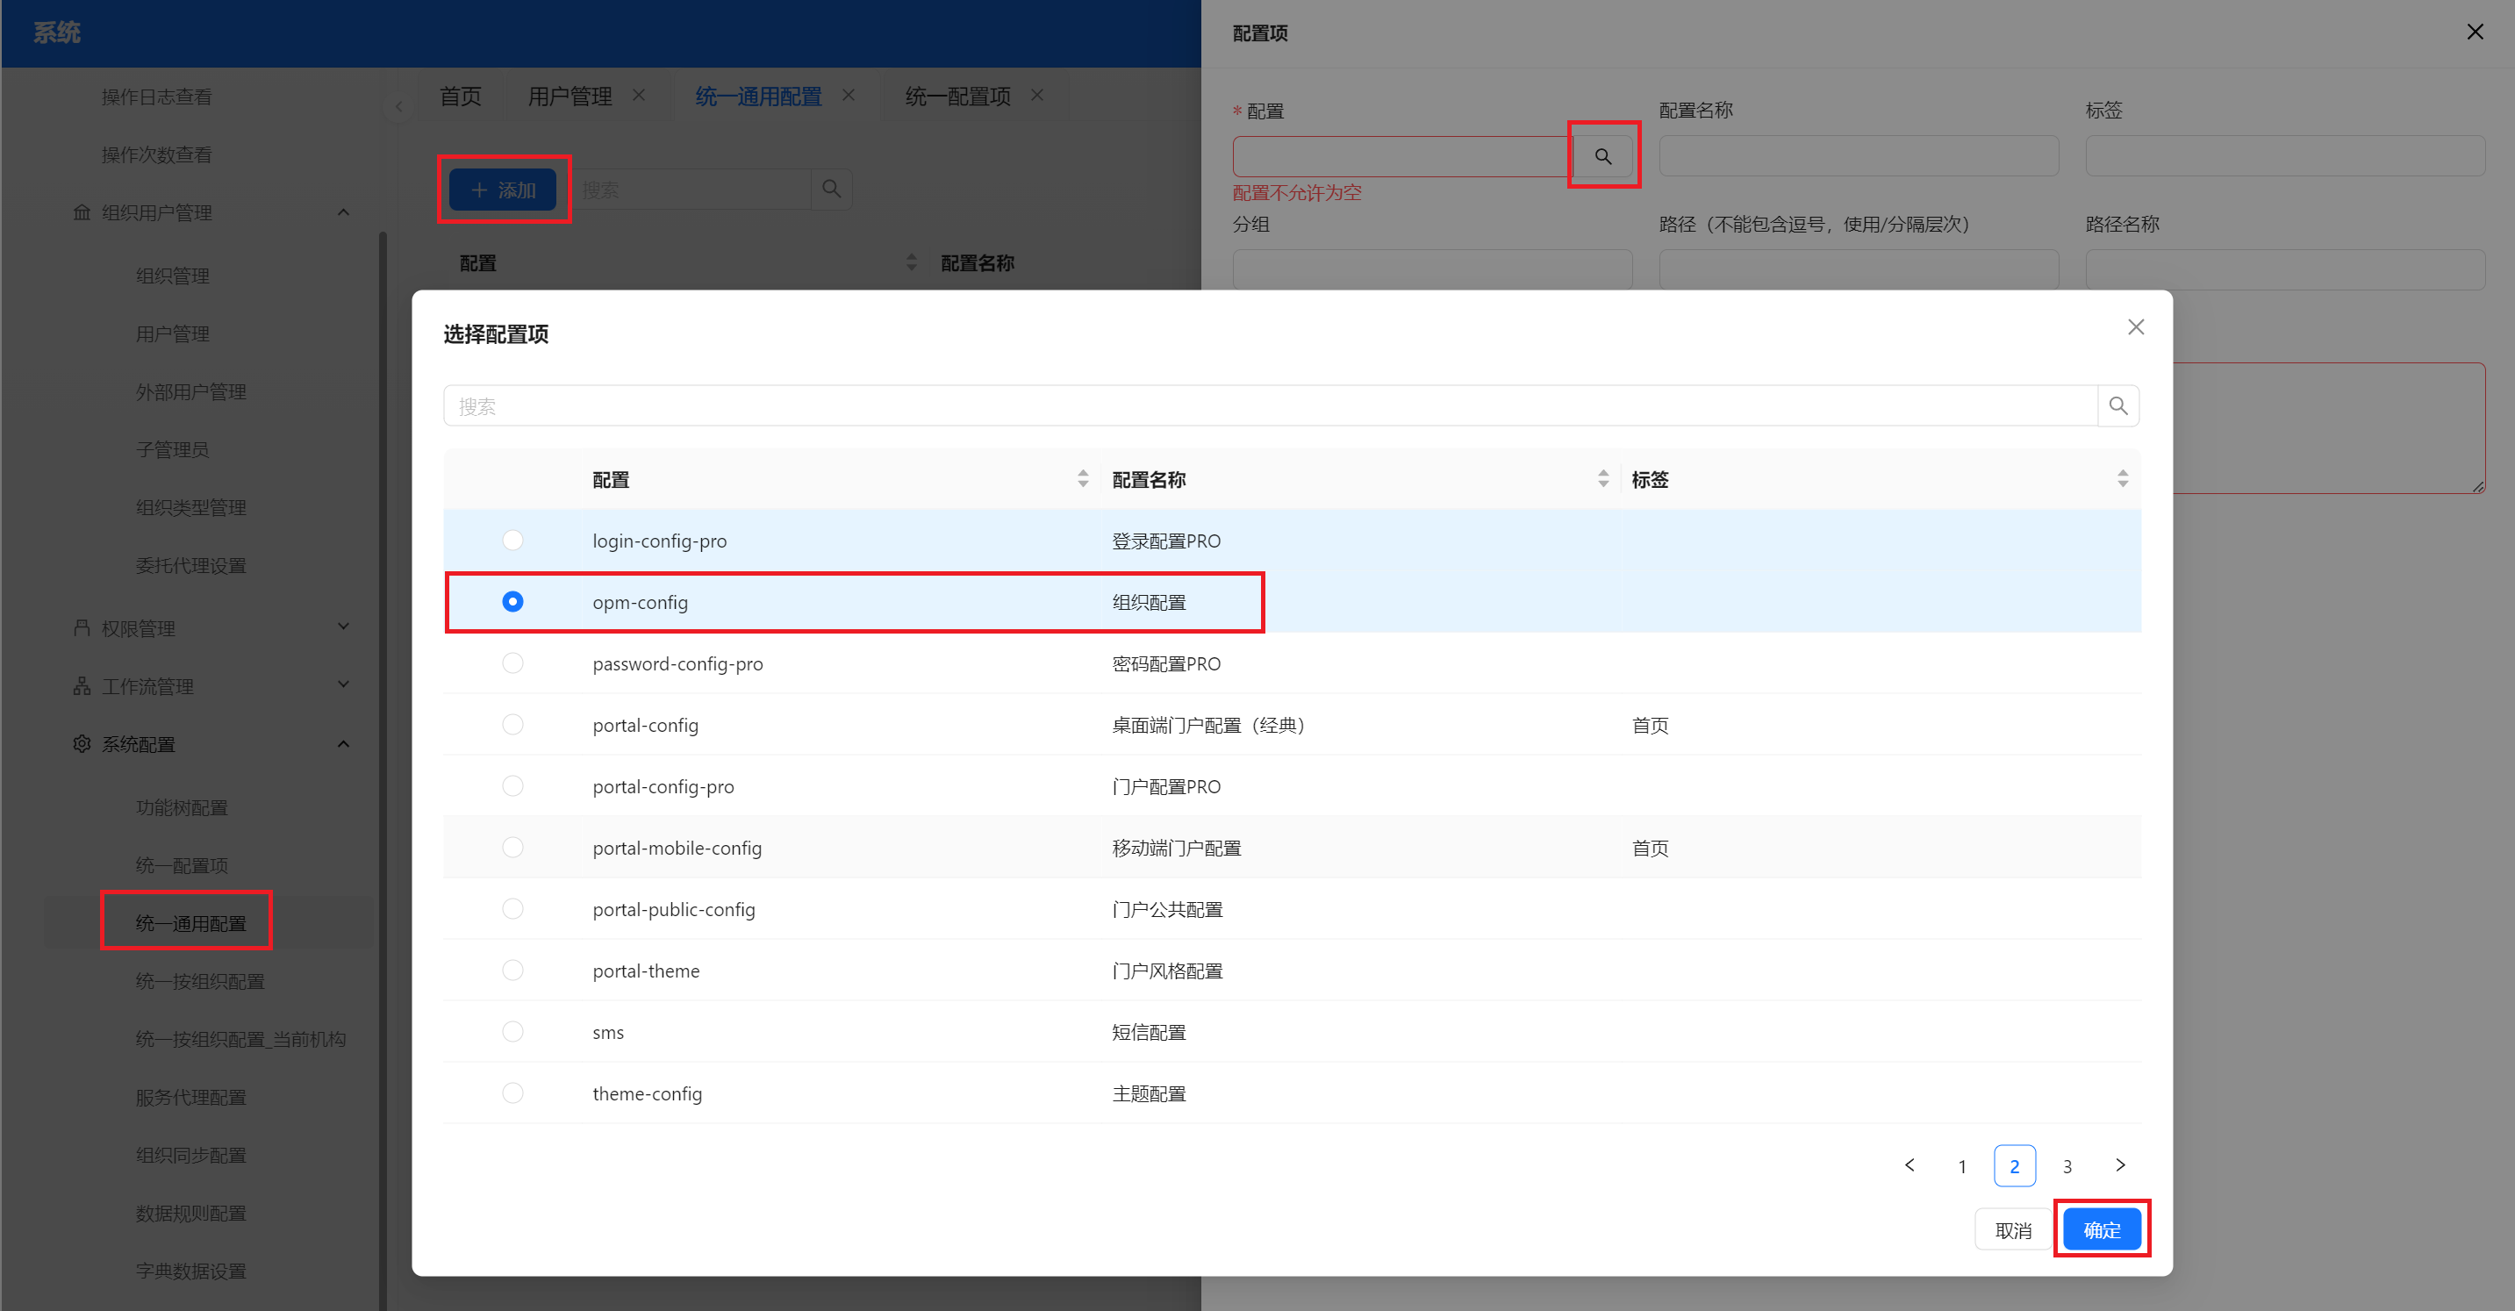Click the 权限管理 menu icon

tap(82, 627)
